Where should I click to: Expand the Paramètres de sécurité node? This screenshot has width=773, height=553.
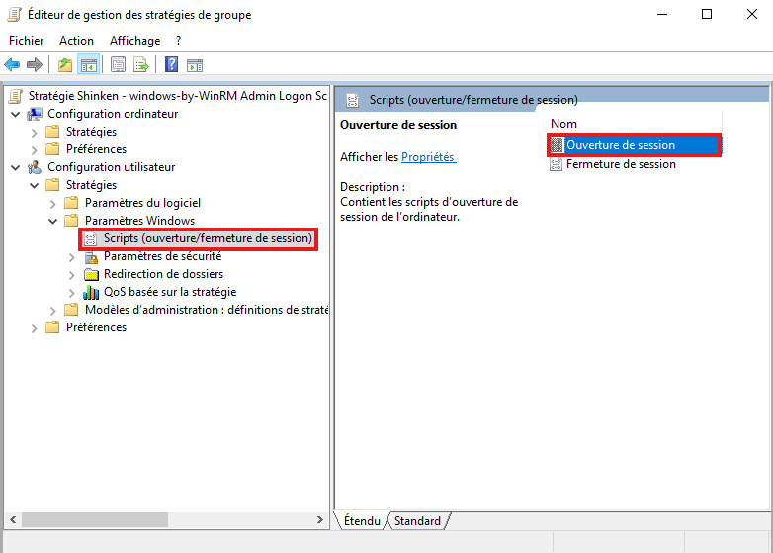[x=71, y=256]
